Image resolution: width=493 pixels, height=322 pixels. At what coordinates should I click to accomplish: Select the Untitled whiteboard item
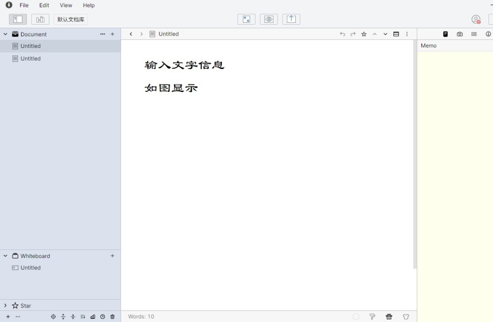coord(30,268)
